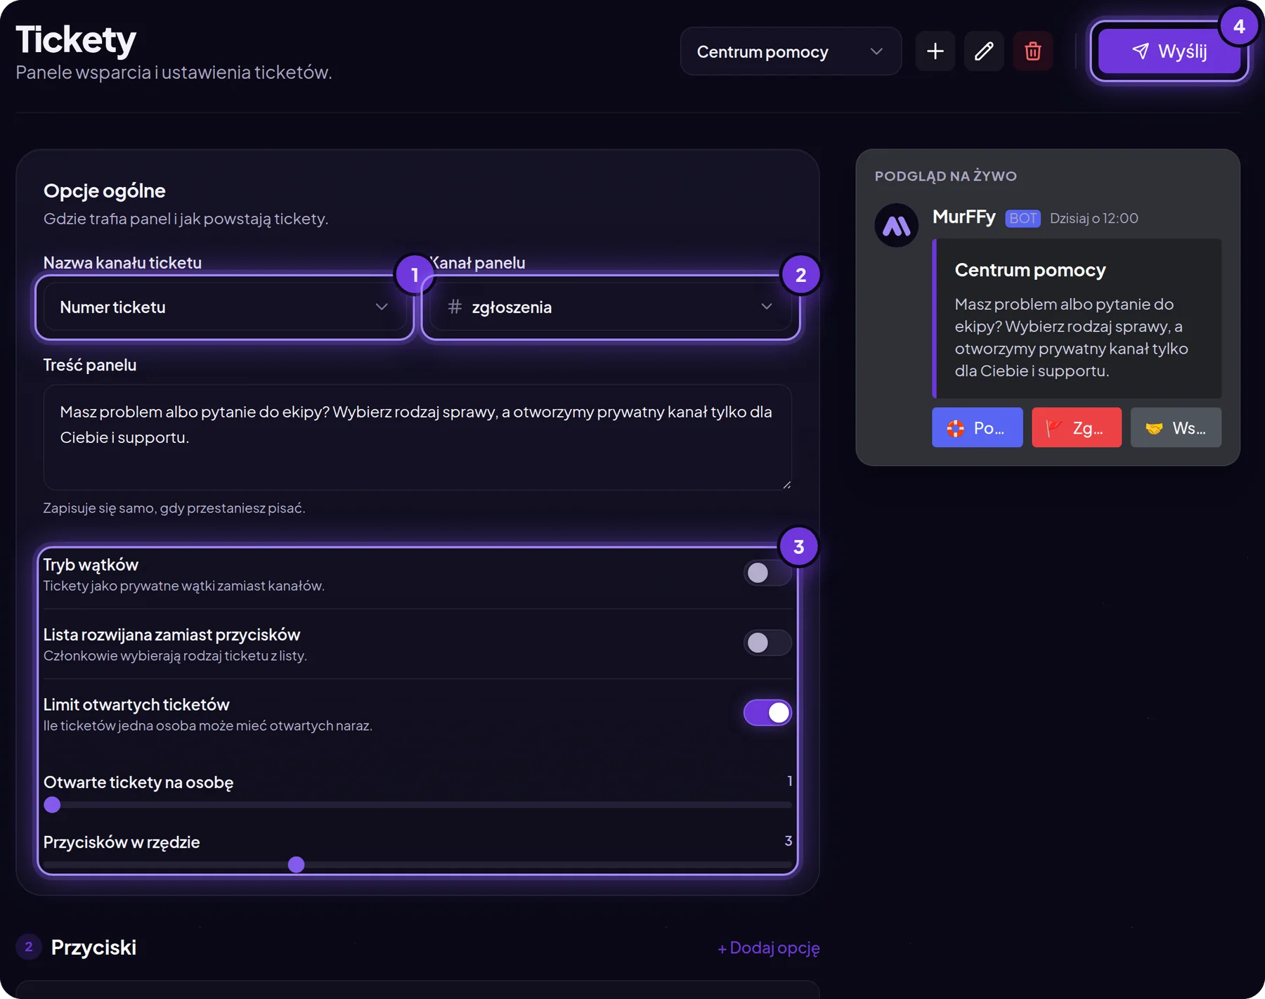Send the panel with Wyślij button
Screen dimensions: 1265x999
(1169, 51)
